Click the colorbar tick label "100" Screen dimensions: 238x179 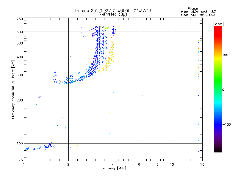pos(225,55)
